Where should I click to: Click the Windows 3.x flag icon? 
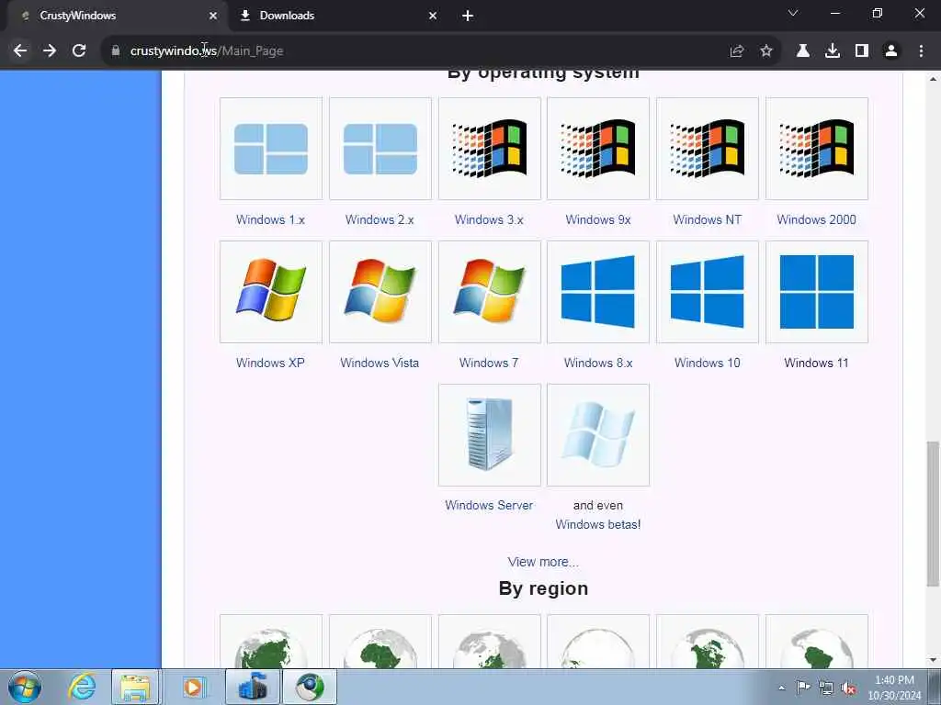click(489, 149)
